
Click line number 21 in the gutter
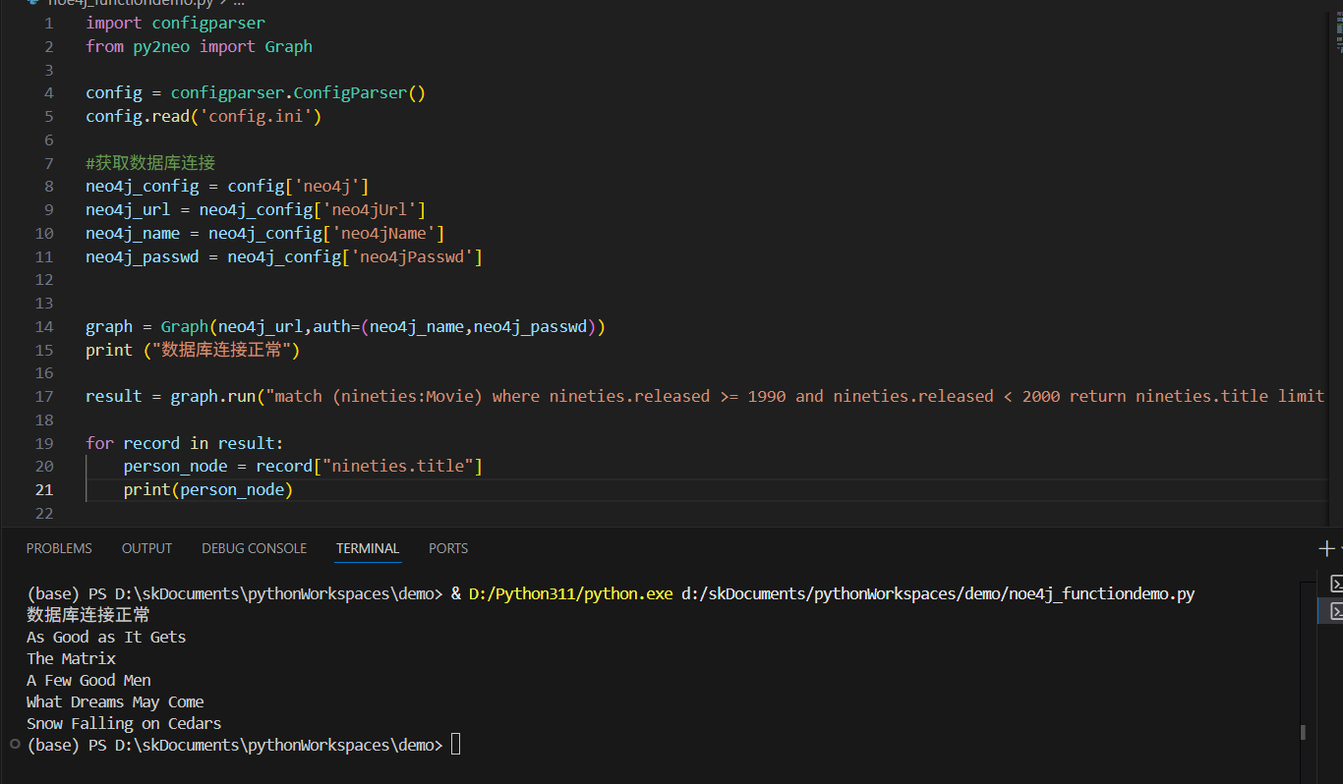[44, 489]
